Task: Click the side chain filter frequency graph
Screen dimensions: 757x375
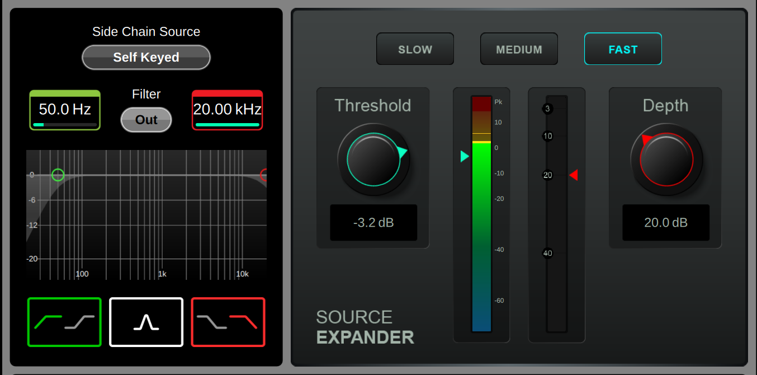Action: tap(146, 215)
